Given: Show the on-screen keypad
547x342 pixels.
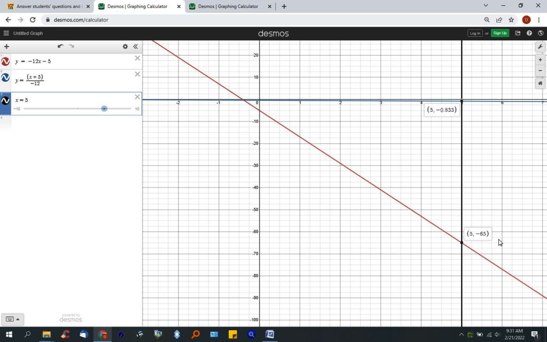Looking at the screenshot, I should coord(13,319).
